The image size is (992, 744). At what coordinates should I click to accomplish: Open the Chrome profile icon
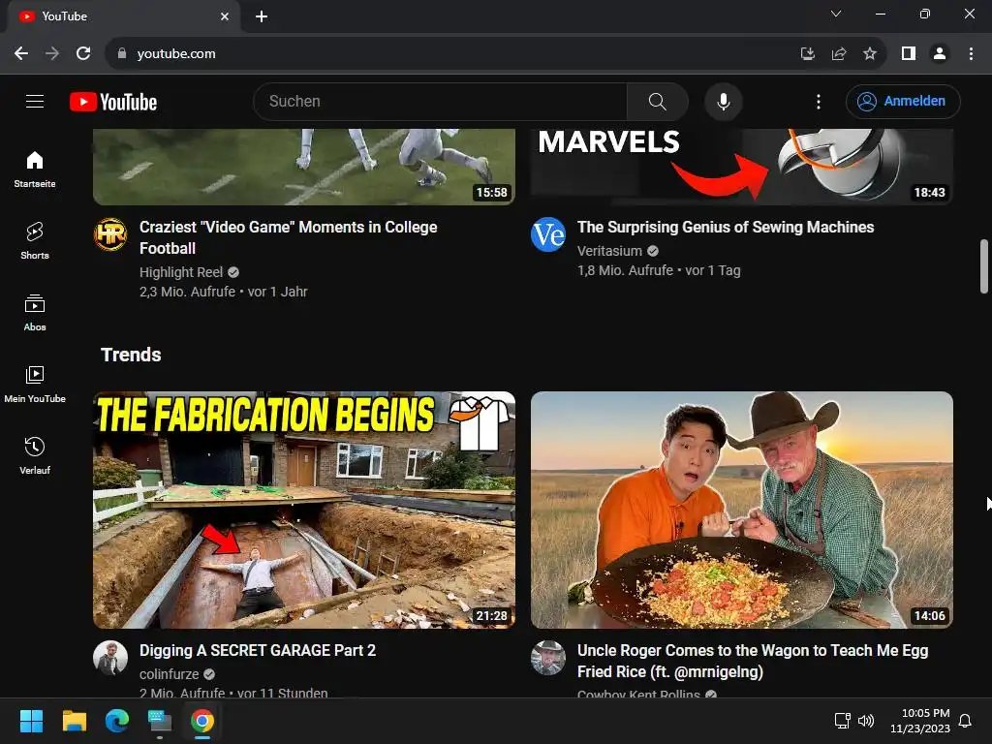[x=940, y=54]
